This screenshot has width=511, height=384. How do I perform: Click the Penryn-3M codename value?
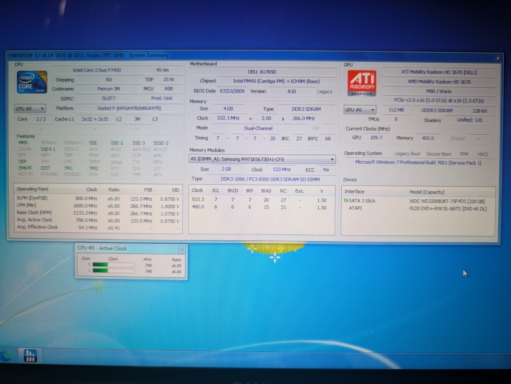[x=109, y=89]
